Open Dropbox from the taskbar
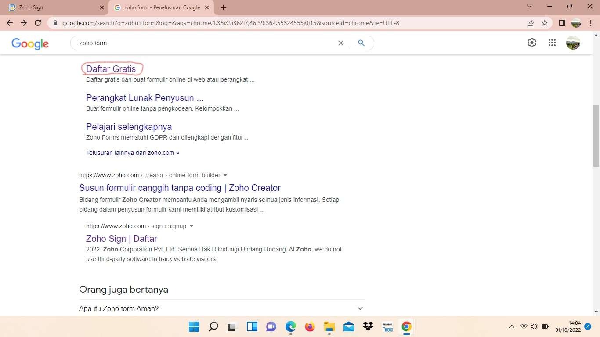 (368, 326)
